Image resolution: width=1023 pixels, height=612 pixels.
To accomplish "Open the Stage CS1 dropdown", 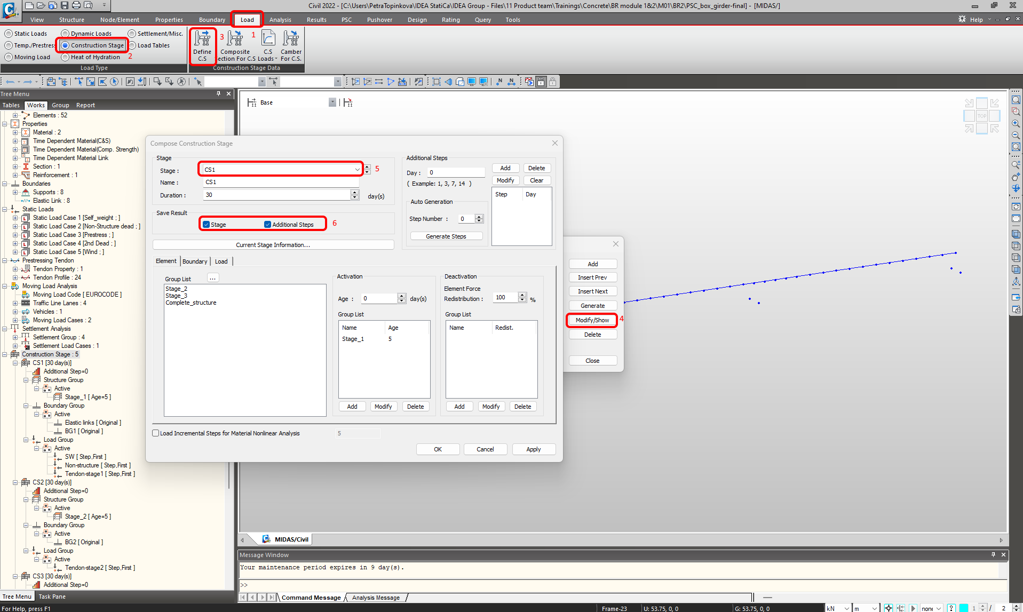I will pos(357,170).
